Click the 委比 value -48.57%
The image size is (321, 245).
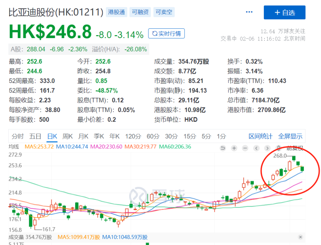click(107, 91)
